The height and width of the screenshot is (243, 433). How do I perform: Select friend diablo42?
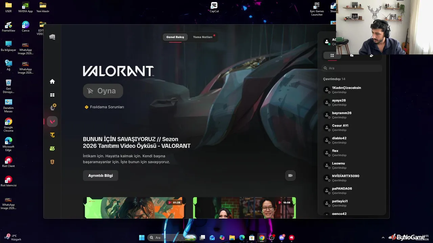click(352, 140)
